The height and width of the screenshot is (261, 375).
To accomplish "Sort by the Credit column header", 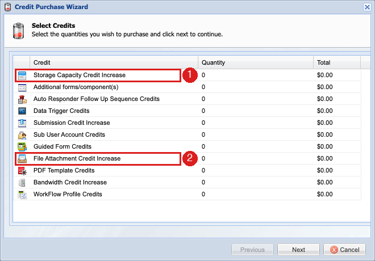I will tap(114, 62).
